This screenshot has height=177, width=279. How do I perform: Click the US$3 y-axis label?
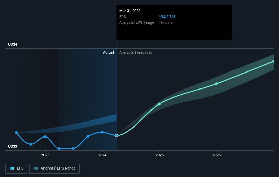(13, 146)
